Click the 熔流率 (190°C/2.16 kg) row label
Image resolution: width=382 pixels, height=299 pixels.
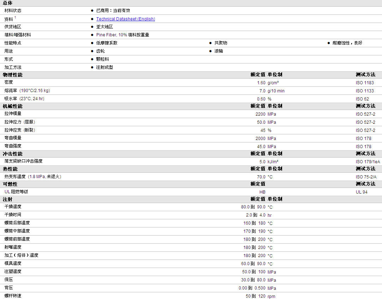tap(27, 91)
